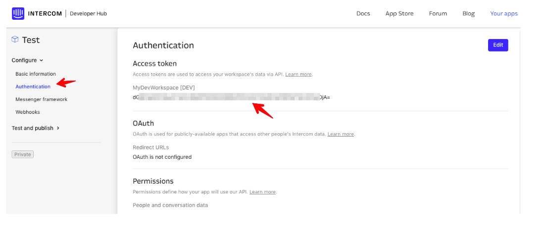Click the Redirect URLs label
Screen dimensions: 545x236
[151, 147]
